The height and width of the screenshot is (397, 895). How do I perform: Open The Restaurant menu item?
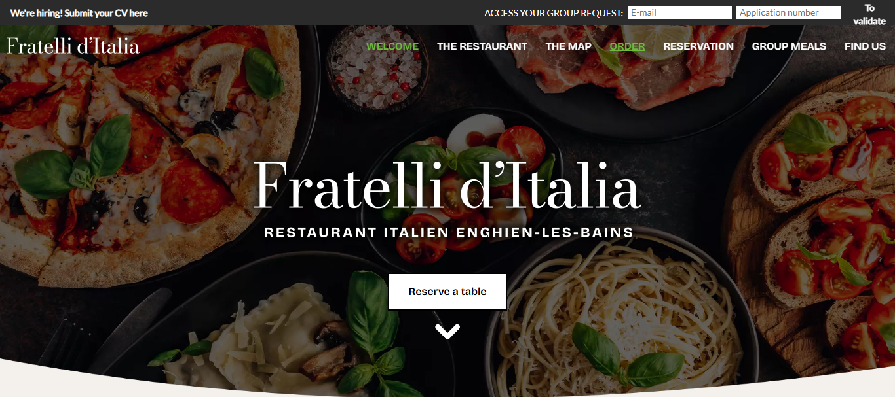pos(482,46)
